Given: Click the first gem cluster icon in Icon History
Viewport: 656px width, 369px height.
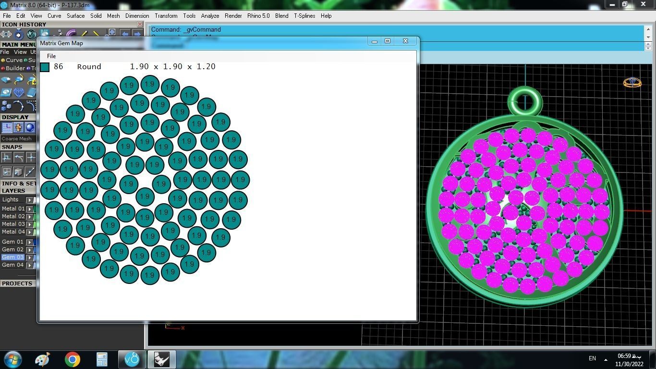Looking at the screenshot, I should [x=6, y=34].
